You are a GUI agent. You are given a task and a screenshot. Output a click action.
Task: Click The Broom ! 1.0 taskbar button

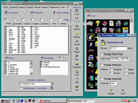(81, 101)
